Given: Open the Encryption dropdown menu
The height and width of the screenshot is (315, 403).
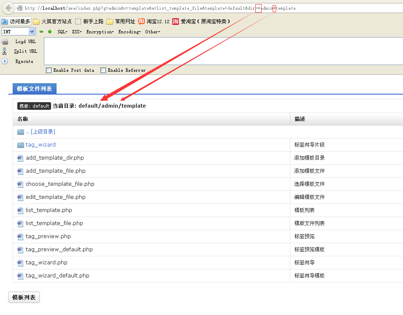Looking at the screenshot, I should point(100,32).
